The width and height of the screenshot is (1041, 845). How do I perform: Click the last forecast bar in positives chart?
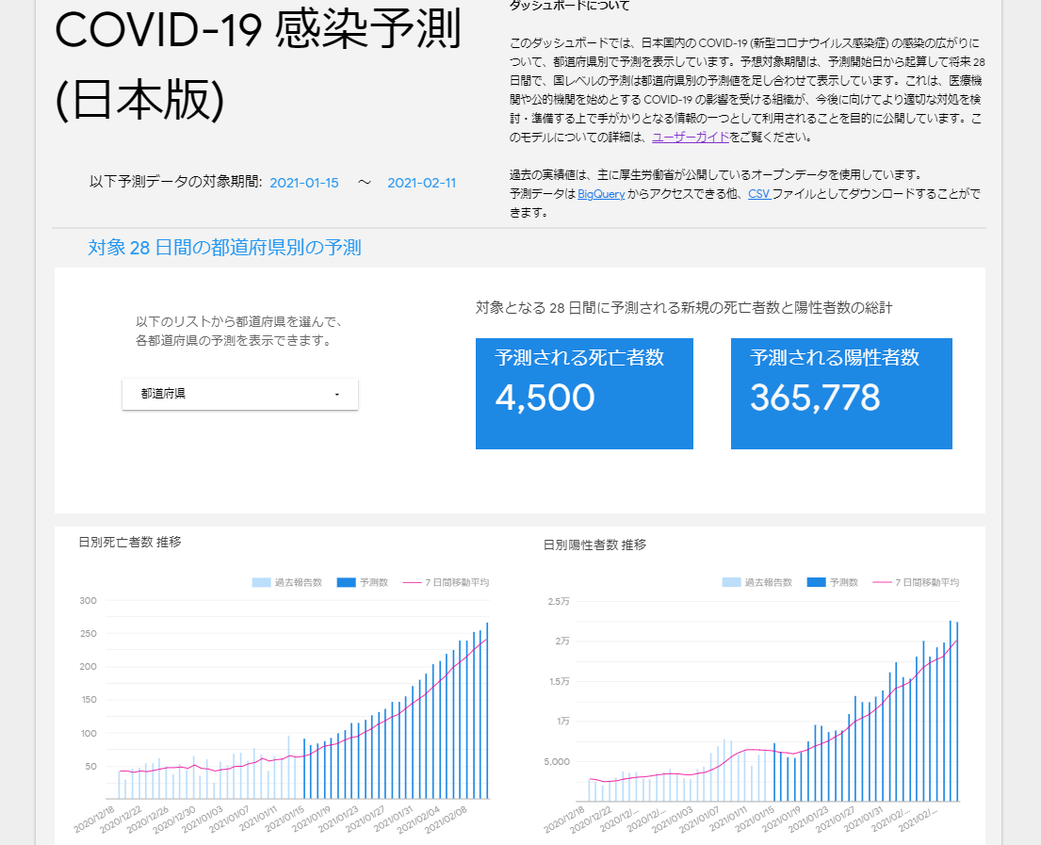(957, 710)
